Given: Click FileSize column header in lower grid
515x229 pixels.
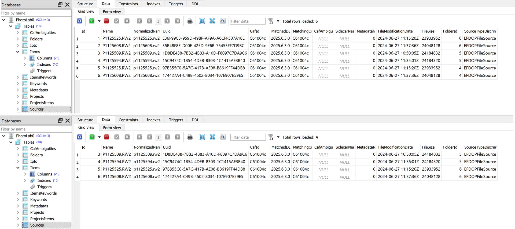Looking at the screenshot, I should point(431,147).
